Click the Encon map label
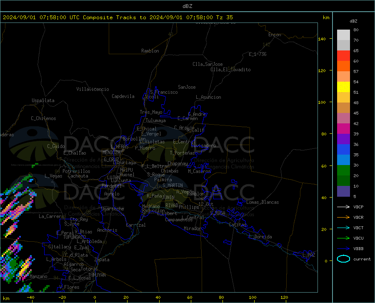The image size is (375, 303). coord(275,35)
